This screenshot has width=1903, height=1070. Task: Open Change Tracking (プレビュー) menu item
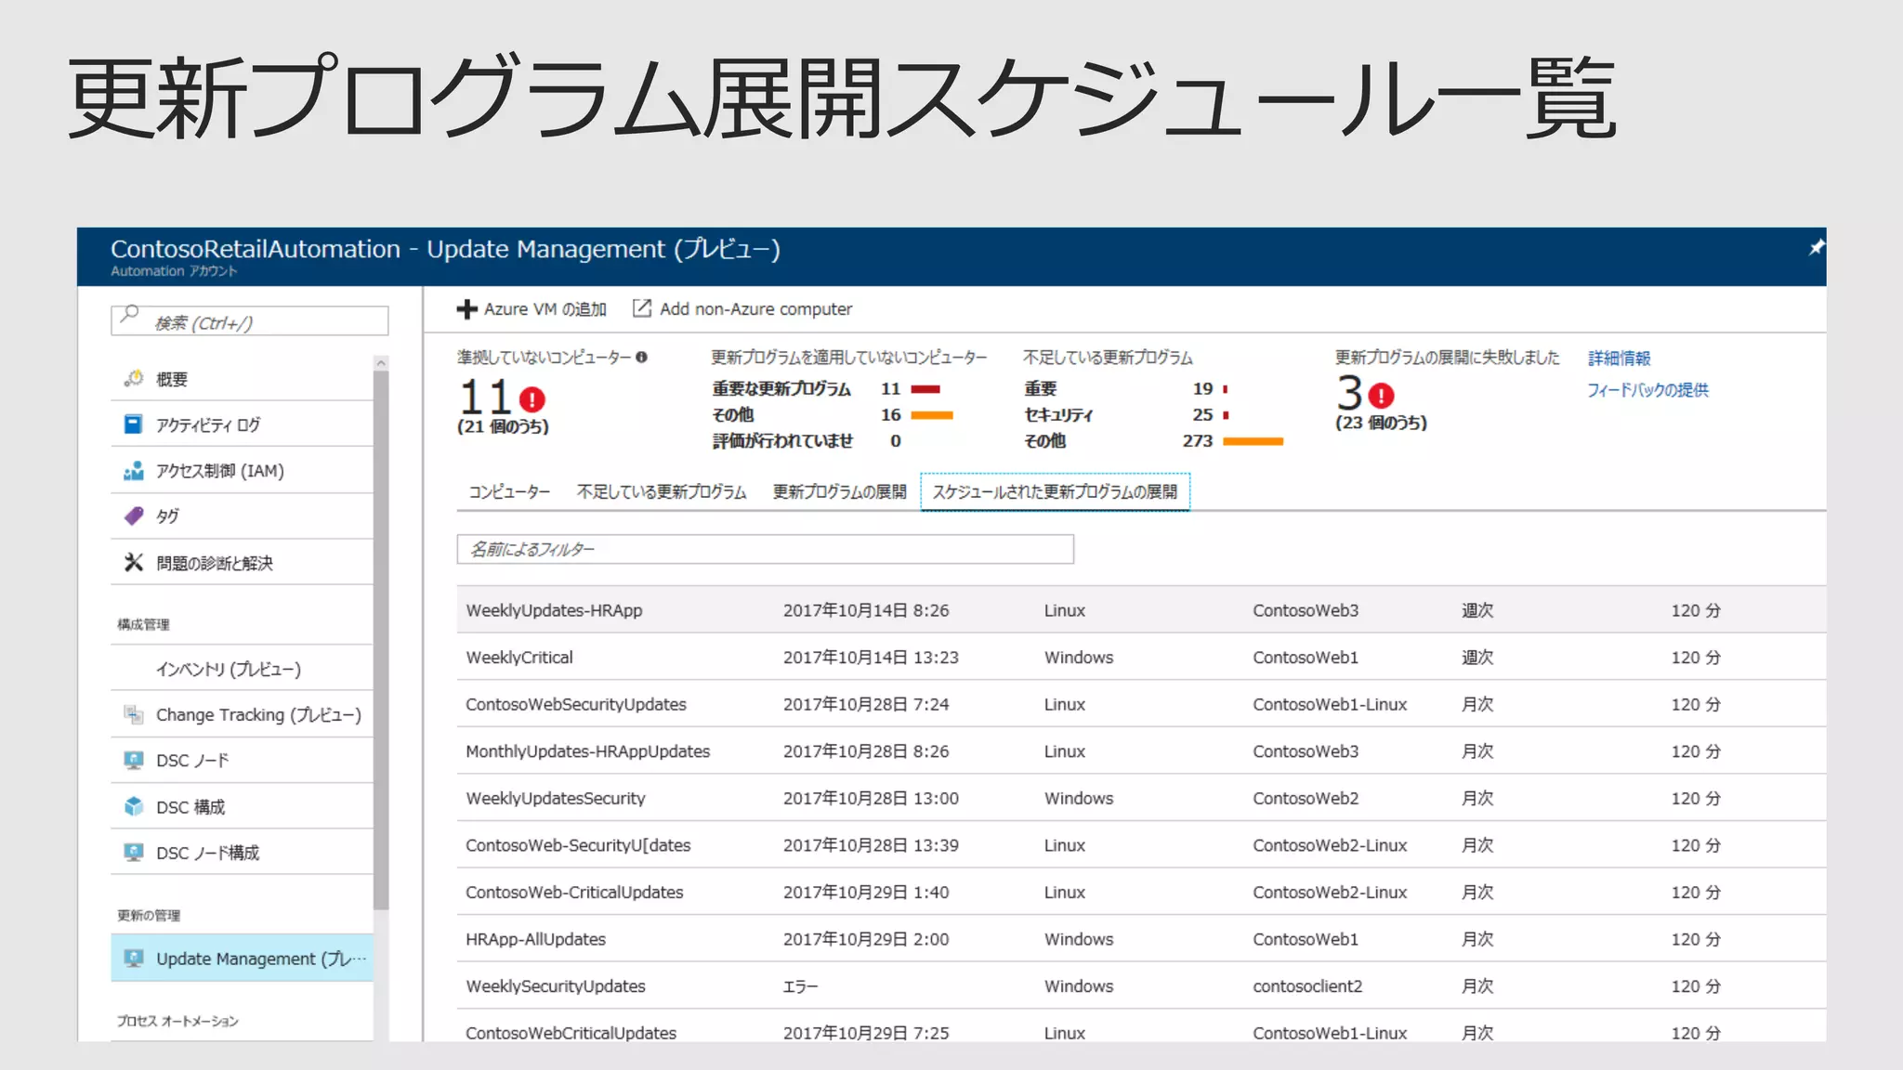coord(257,714)
